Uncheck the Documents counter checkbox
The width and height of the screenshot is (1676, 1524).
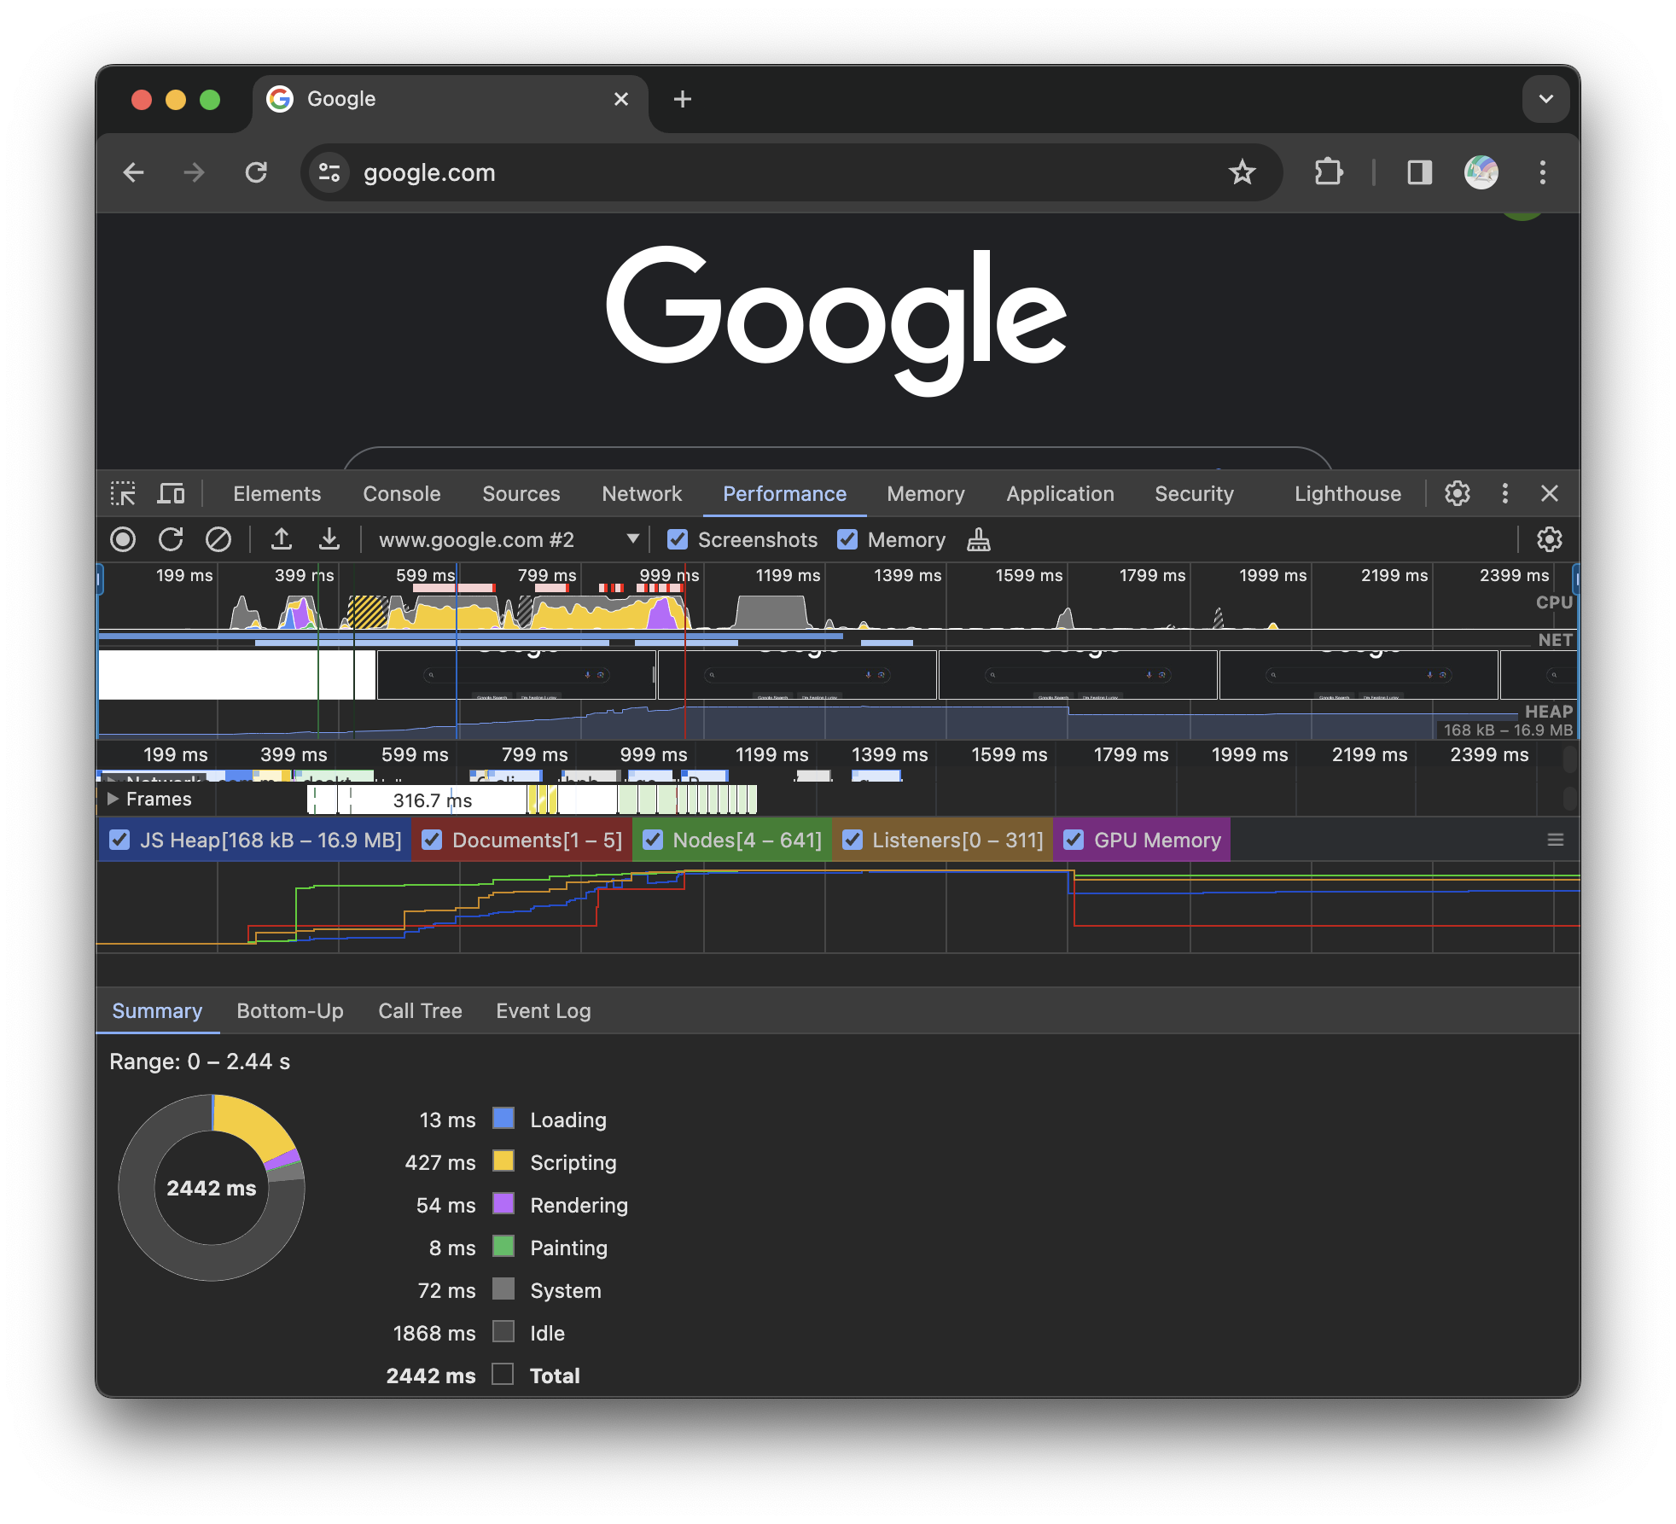pyautogui.click(x=433, y=840)
